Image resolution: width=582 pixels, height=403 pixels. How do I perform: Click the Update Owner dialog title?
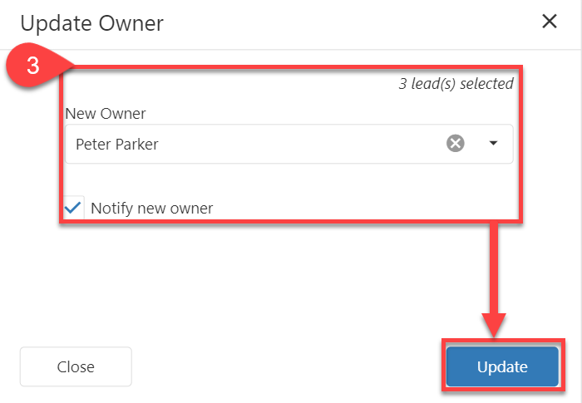click(91, 23)
